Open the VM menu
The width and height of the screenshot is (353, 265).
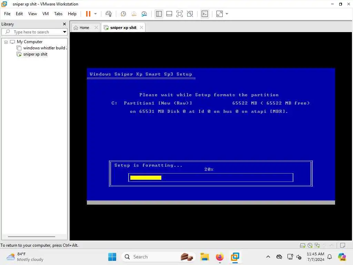pyautogui.click(x=46, y=14)
